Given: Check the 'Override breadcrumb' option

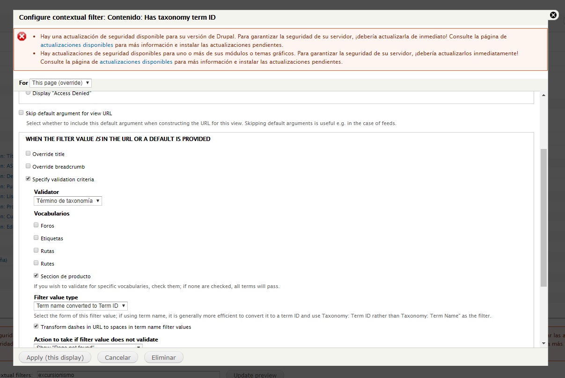Looking at the screenshot, I should point(28,166).
